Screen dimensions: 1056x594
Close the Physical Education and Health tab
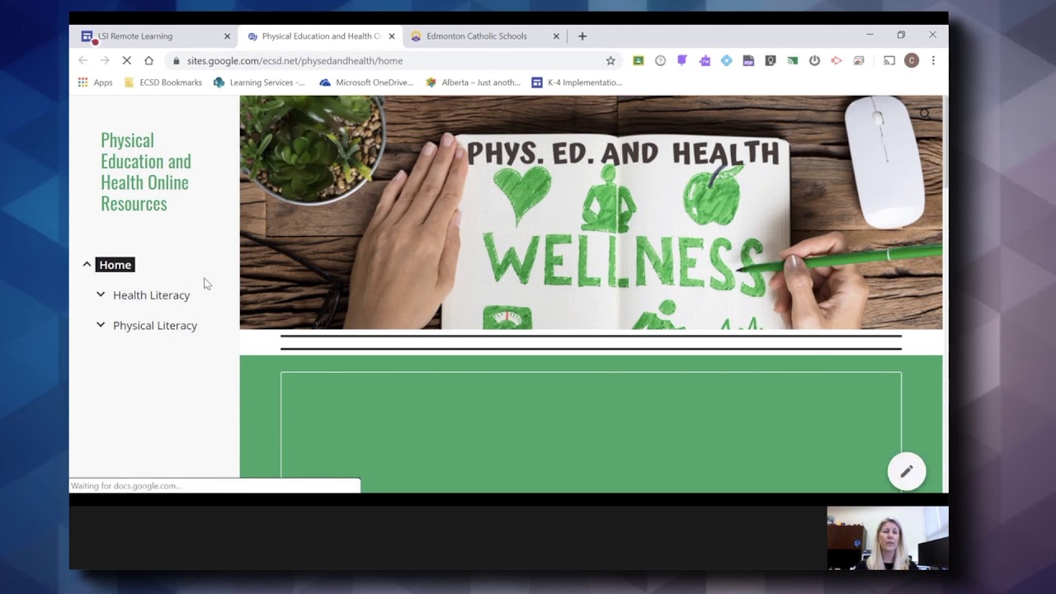pos(392,36)
